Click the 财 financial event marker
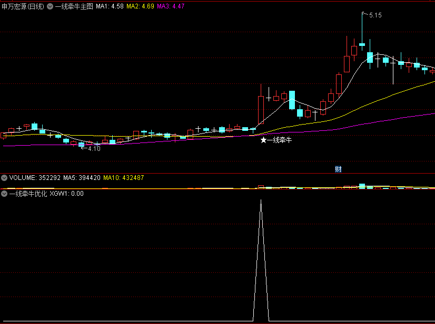435x324 pixels. point(338,169)
